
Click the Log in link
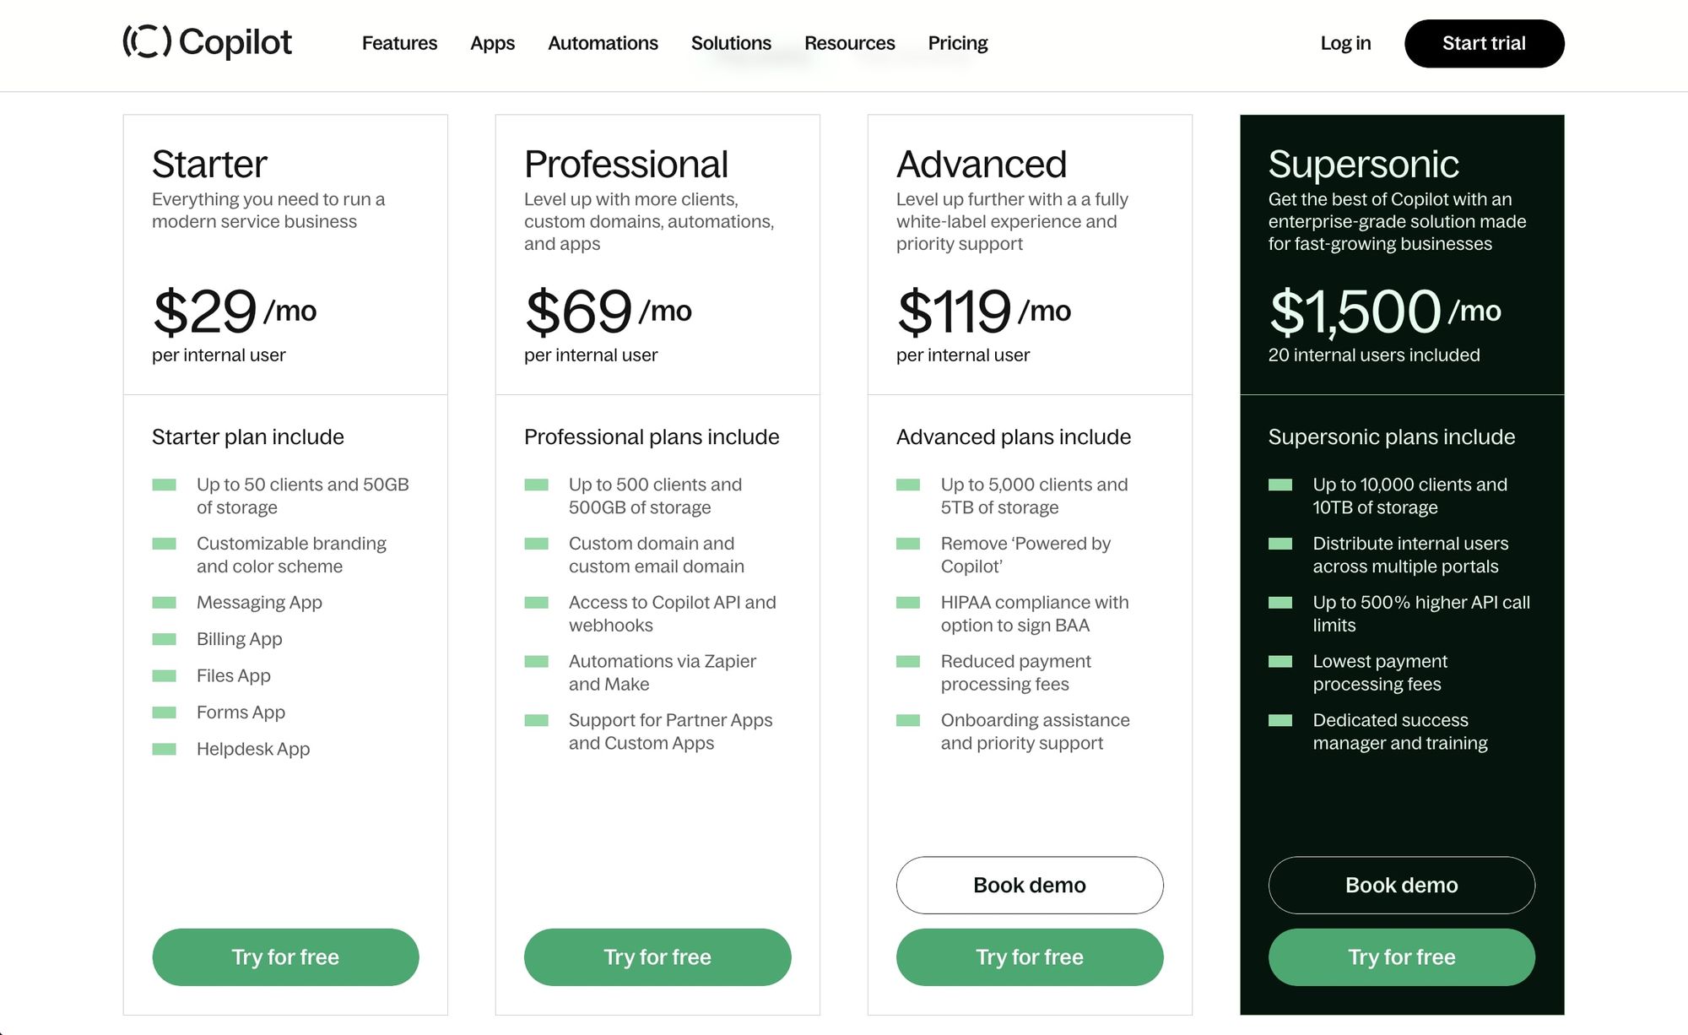pos(1345,43)
